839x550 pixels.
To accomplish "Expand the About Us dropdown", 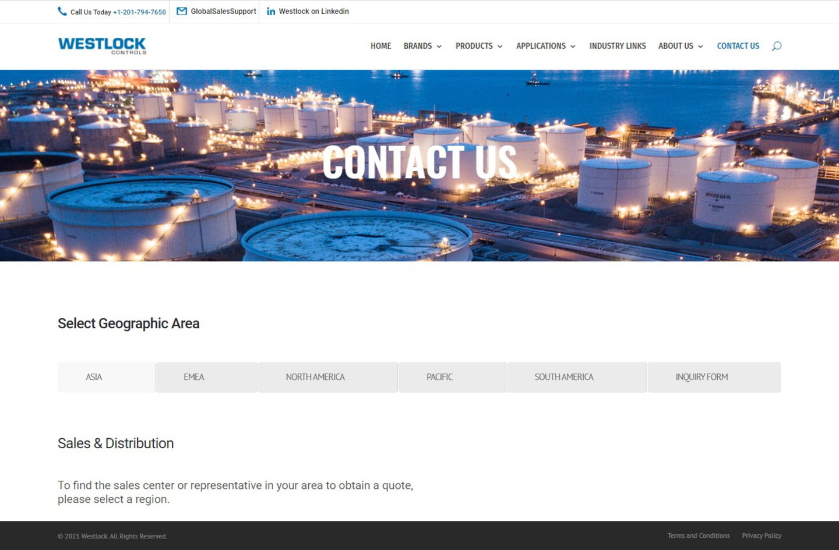I will click(680, 46).
